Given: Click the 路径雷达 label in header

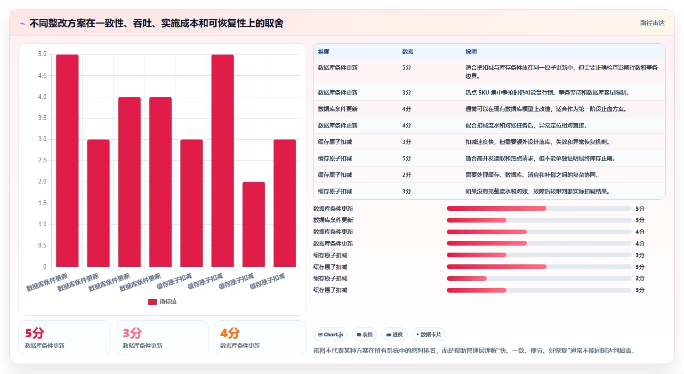Looking at the screenshot, I should pyautogui.click(x=652, y=23).
